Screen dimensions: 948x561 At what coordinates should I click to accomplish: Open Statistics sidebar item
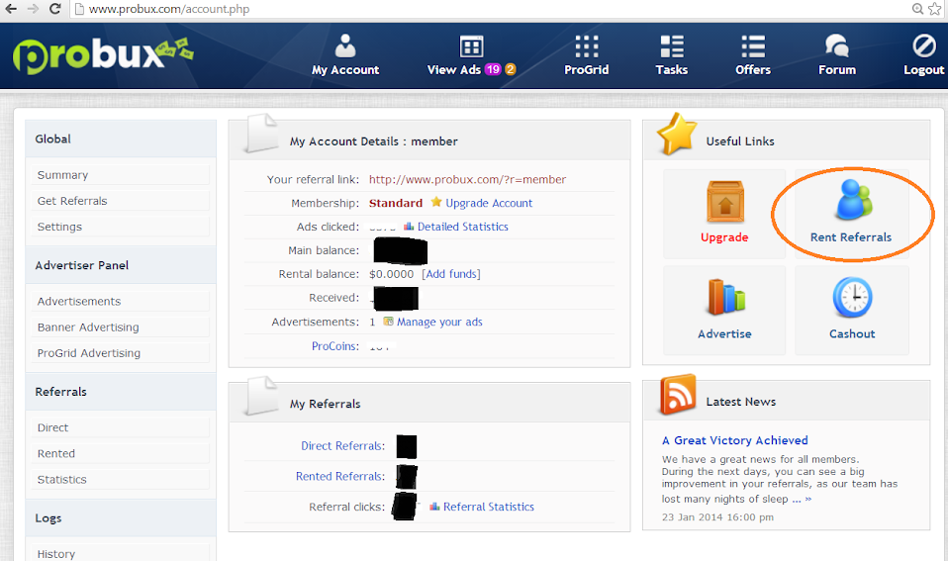click(x=120, y=480)
